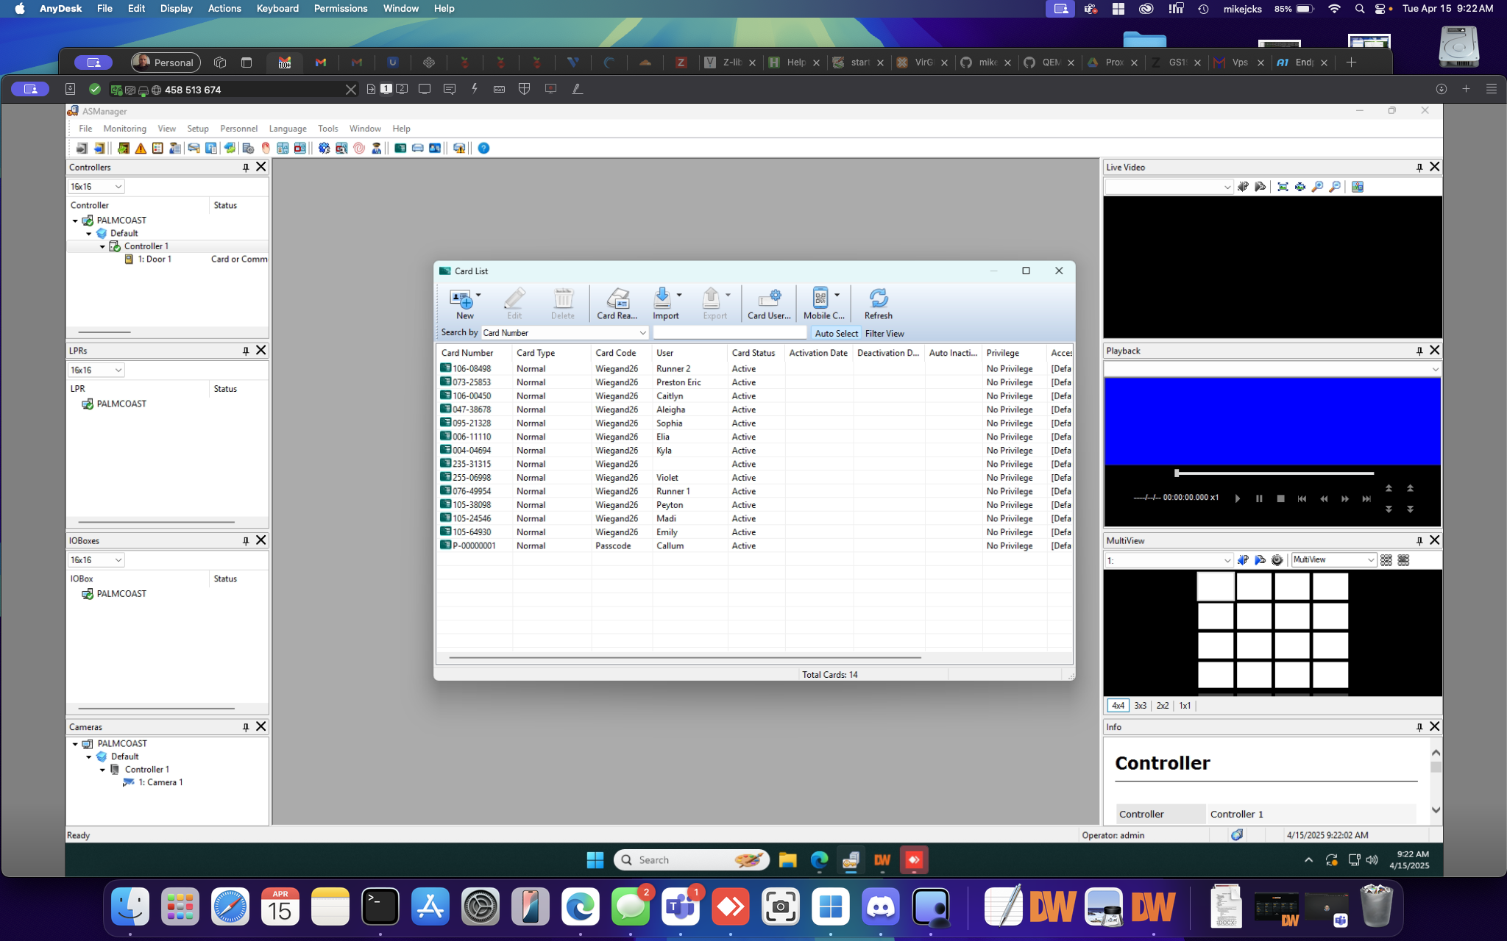Click the Playback timeline slider handle
Viewport: 1507px width, 941px height.
[1177, 473]
